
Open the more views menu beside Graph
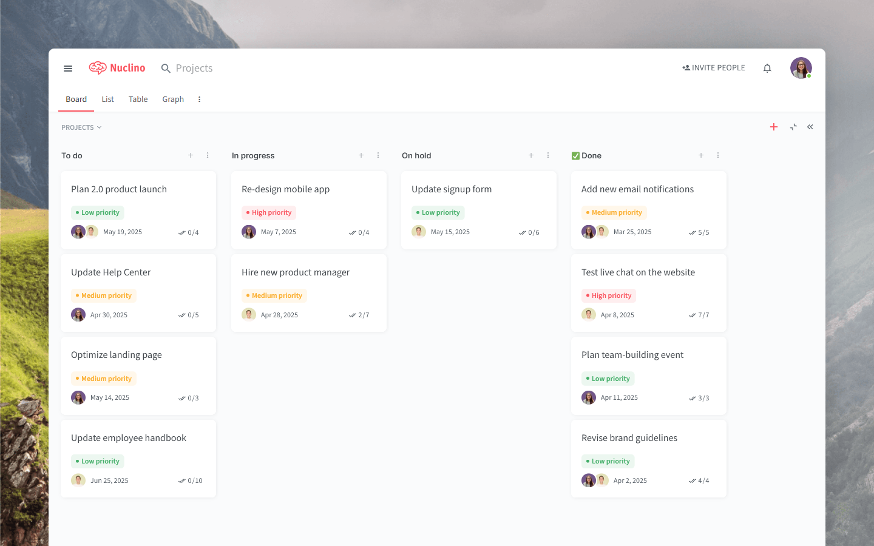(x=199, y=99)
